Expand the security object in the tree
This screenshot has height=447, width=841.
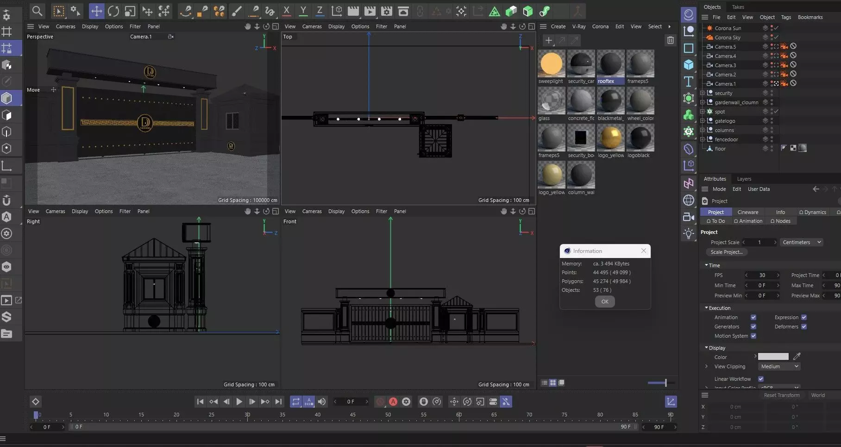point(703,93)
